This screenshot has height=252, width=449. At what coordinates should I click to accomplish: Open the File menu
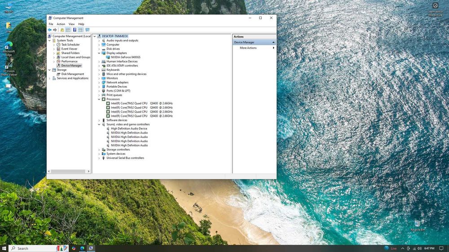51,24
